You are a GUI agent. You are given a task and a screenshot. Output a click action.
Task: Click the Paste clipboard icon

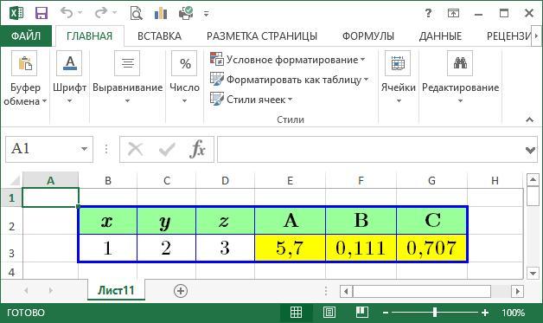coord(24,63)
